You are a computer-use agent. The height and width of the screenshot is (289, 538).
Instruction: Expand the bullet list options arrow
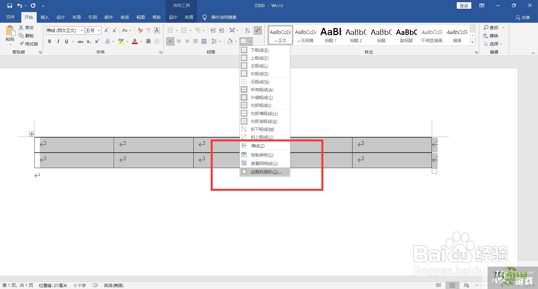click(x=177, y=30)
